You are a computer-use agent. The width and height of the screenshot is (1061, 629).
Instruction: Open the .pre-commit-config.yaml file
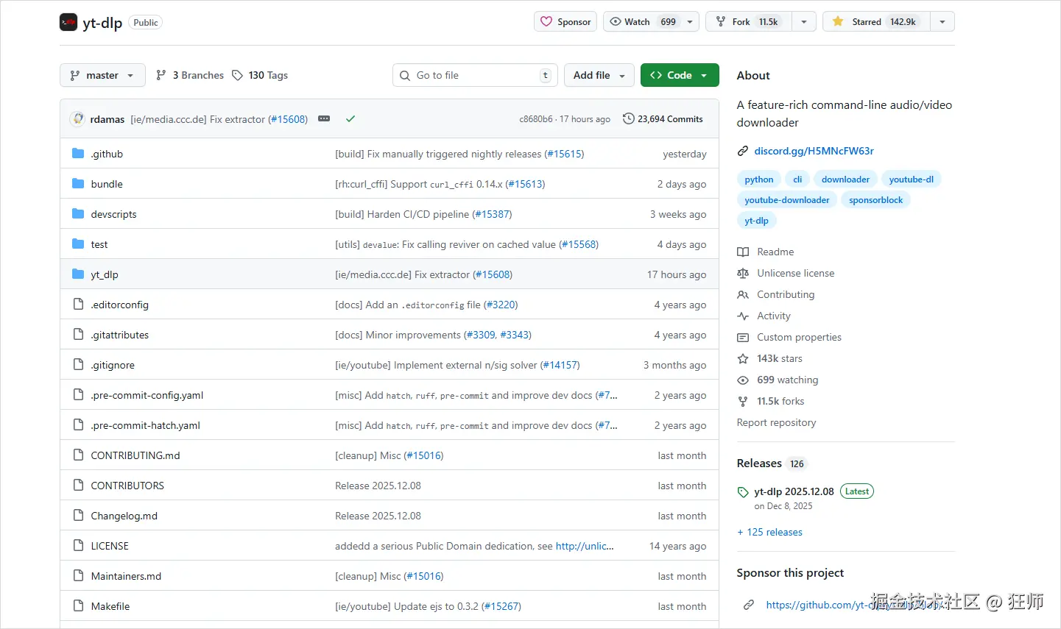(x=147, y=395)
